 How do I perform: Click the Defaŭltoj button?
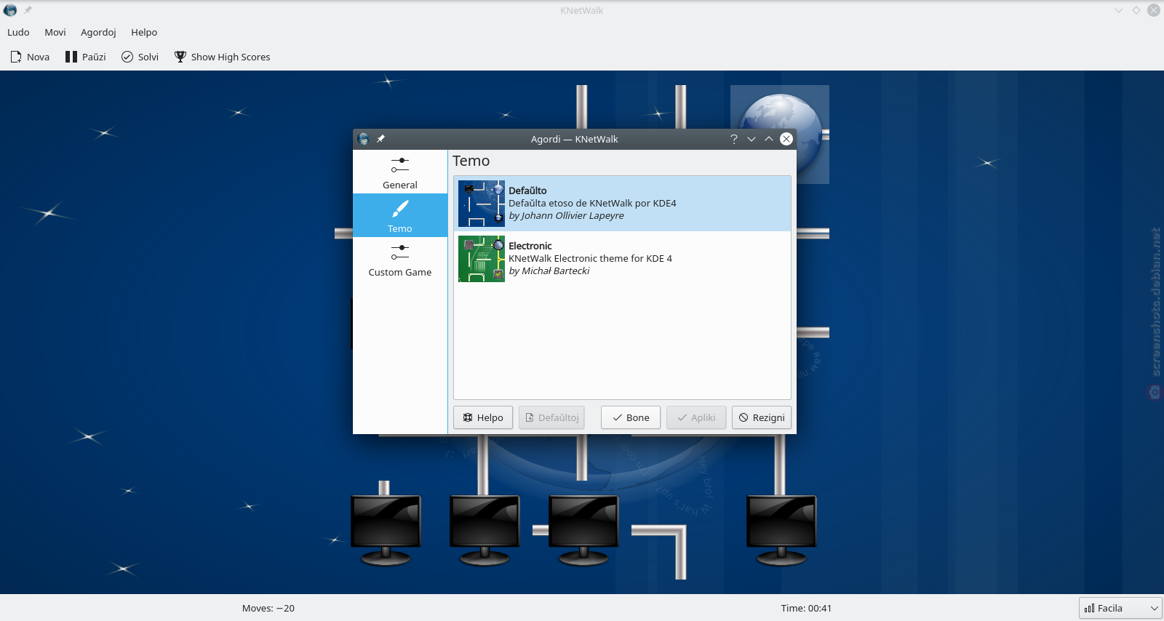(551, 417)
